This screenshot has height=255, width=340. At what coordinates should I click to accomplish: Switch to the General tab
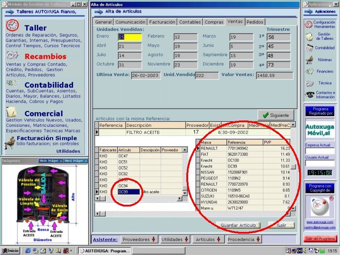pos(103,22)
